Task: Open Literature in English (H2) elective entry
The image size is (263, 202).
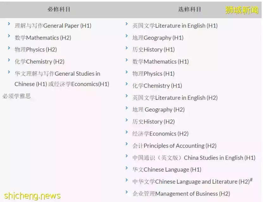Action: click(175, 98)
